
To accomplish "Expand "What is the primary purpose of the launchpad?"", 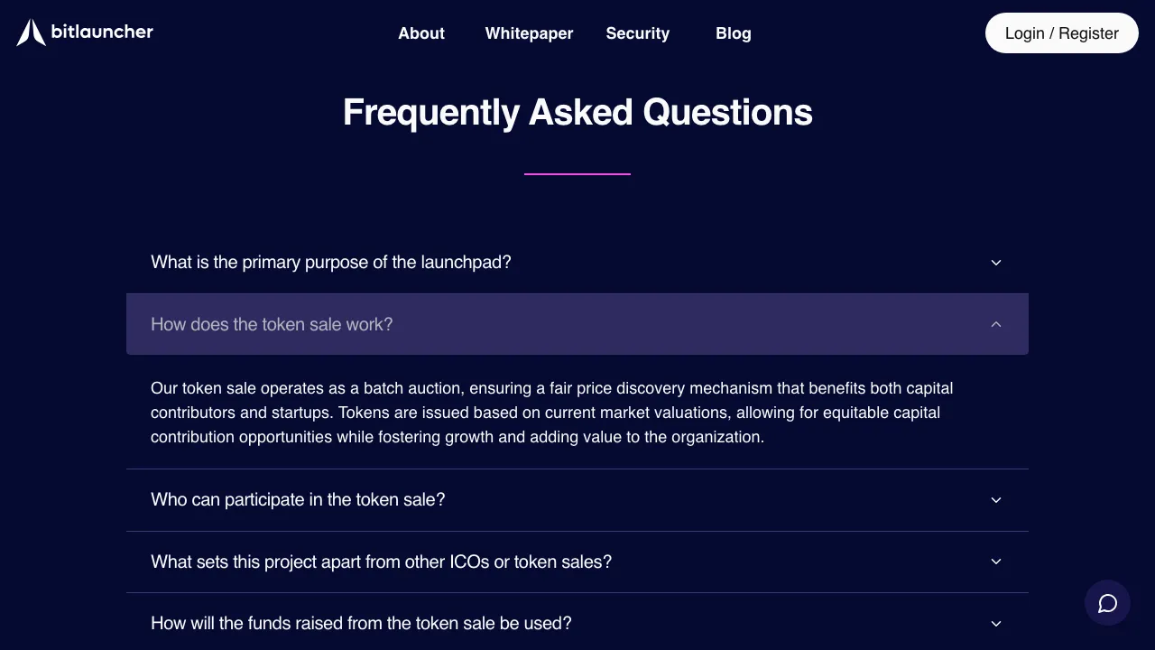I will point(331,263).
